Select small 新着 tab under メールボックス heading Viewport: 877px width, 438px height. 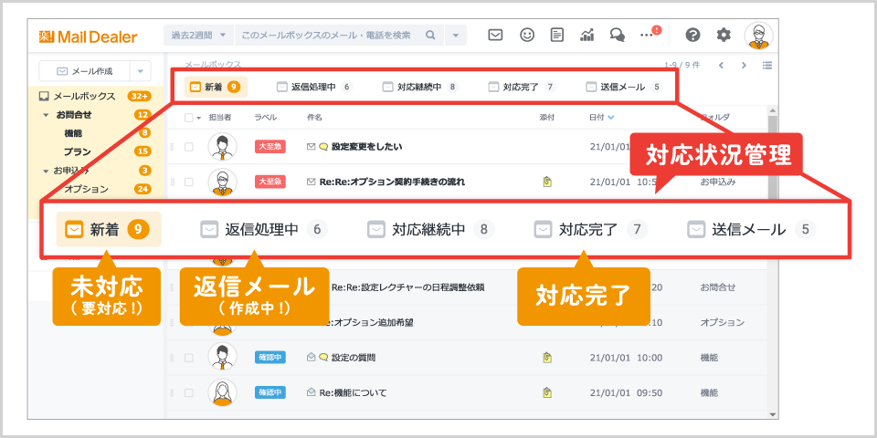click(x=216, y=87)
